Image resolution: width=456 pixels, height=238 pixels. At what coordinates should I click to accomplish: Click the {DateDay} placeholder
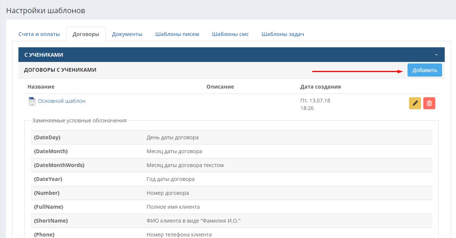pos(47,137)
